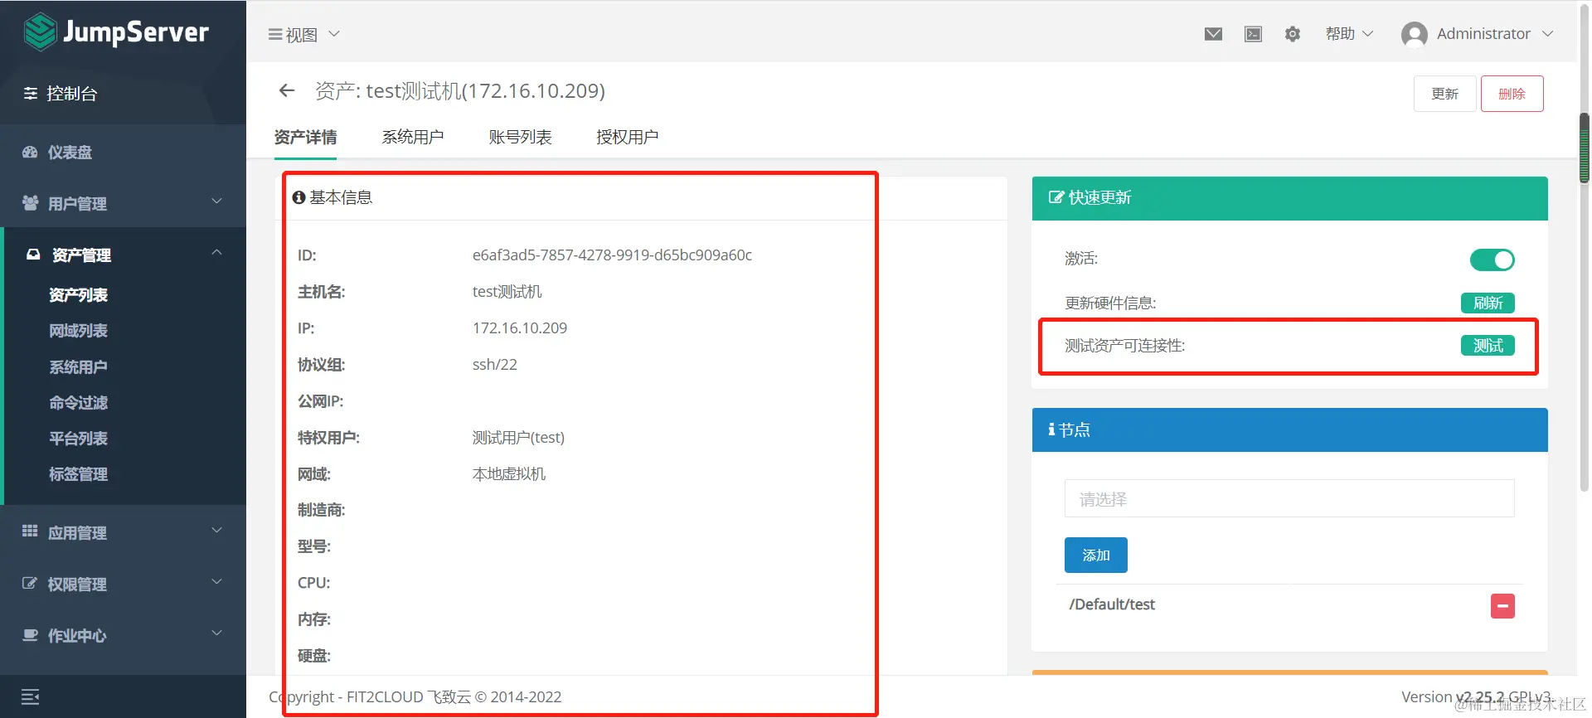The image size is (1592, 718).
Task: Click the IP value 172.16.10.209
Action: (x=520, y=328)
